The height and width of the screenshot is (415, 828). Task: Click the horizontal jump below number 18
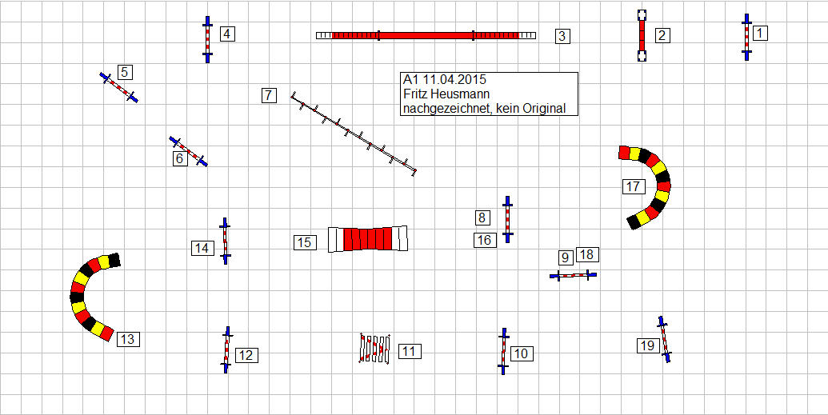click(x=573, y=275)
